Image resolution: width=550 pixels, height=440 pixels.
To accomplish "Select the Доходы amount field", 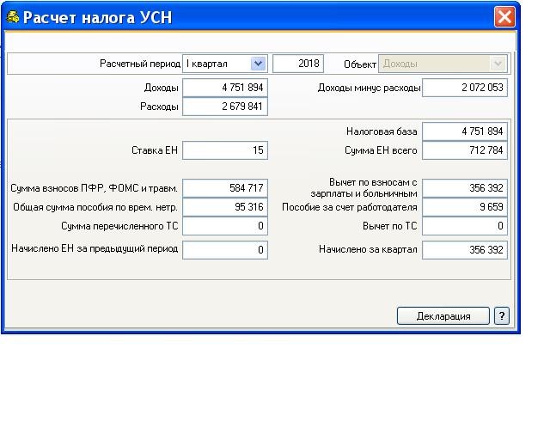I will click(225, 88).
